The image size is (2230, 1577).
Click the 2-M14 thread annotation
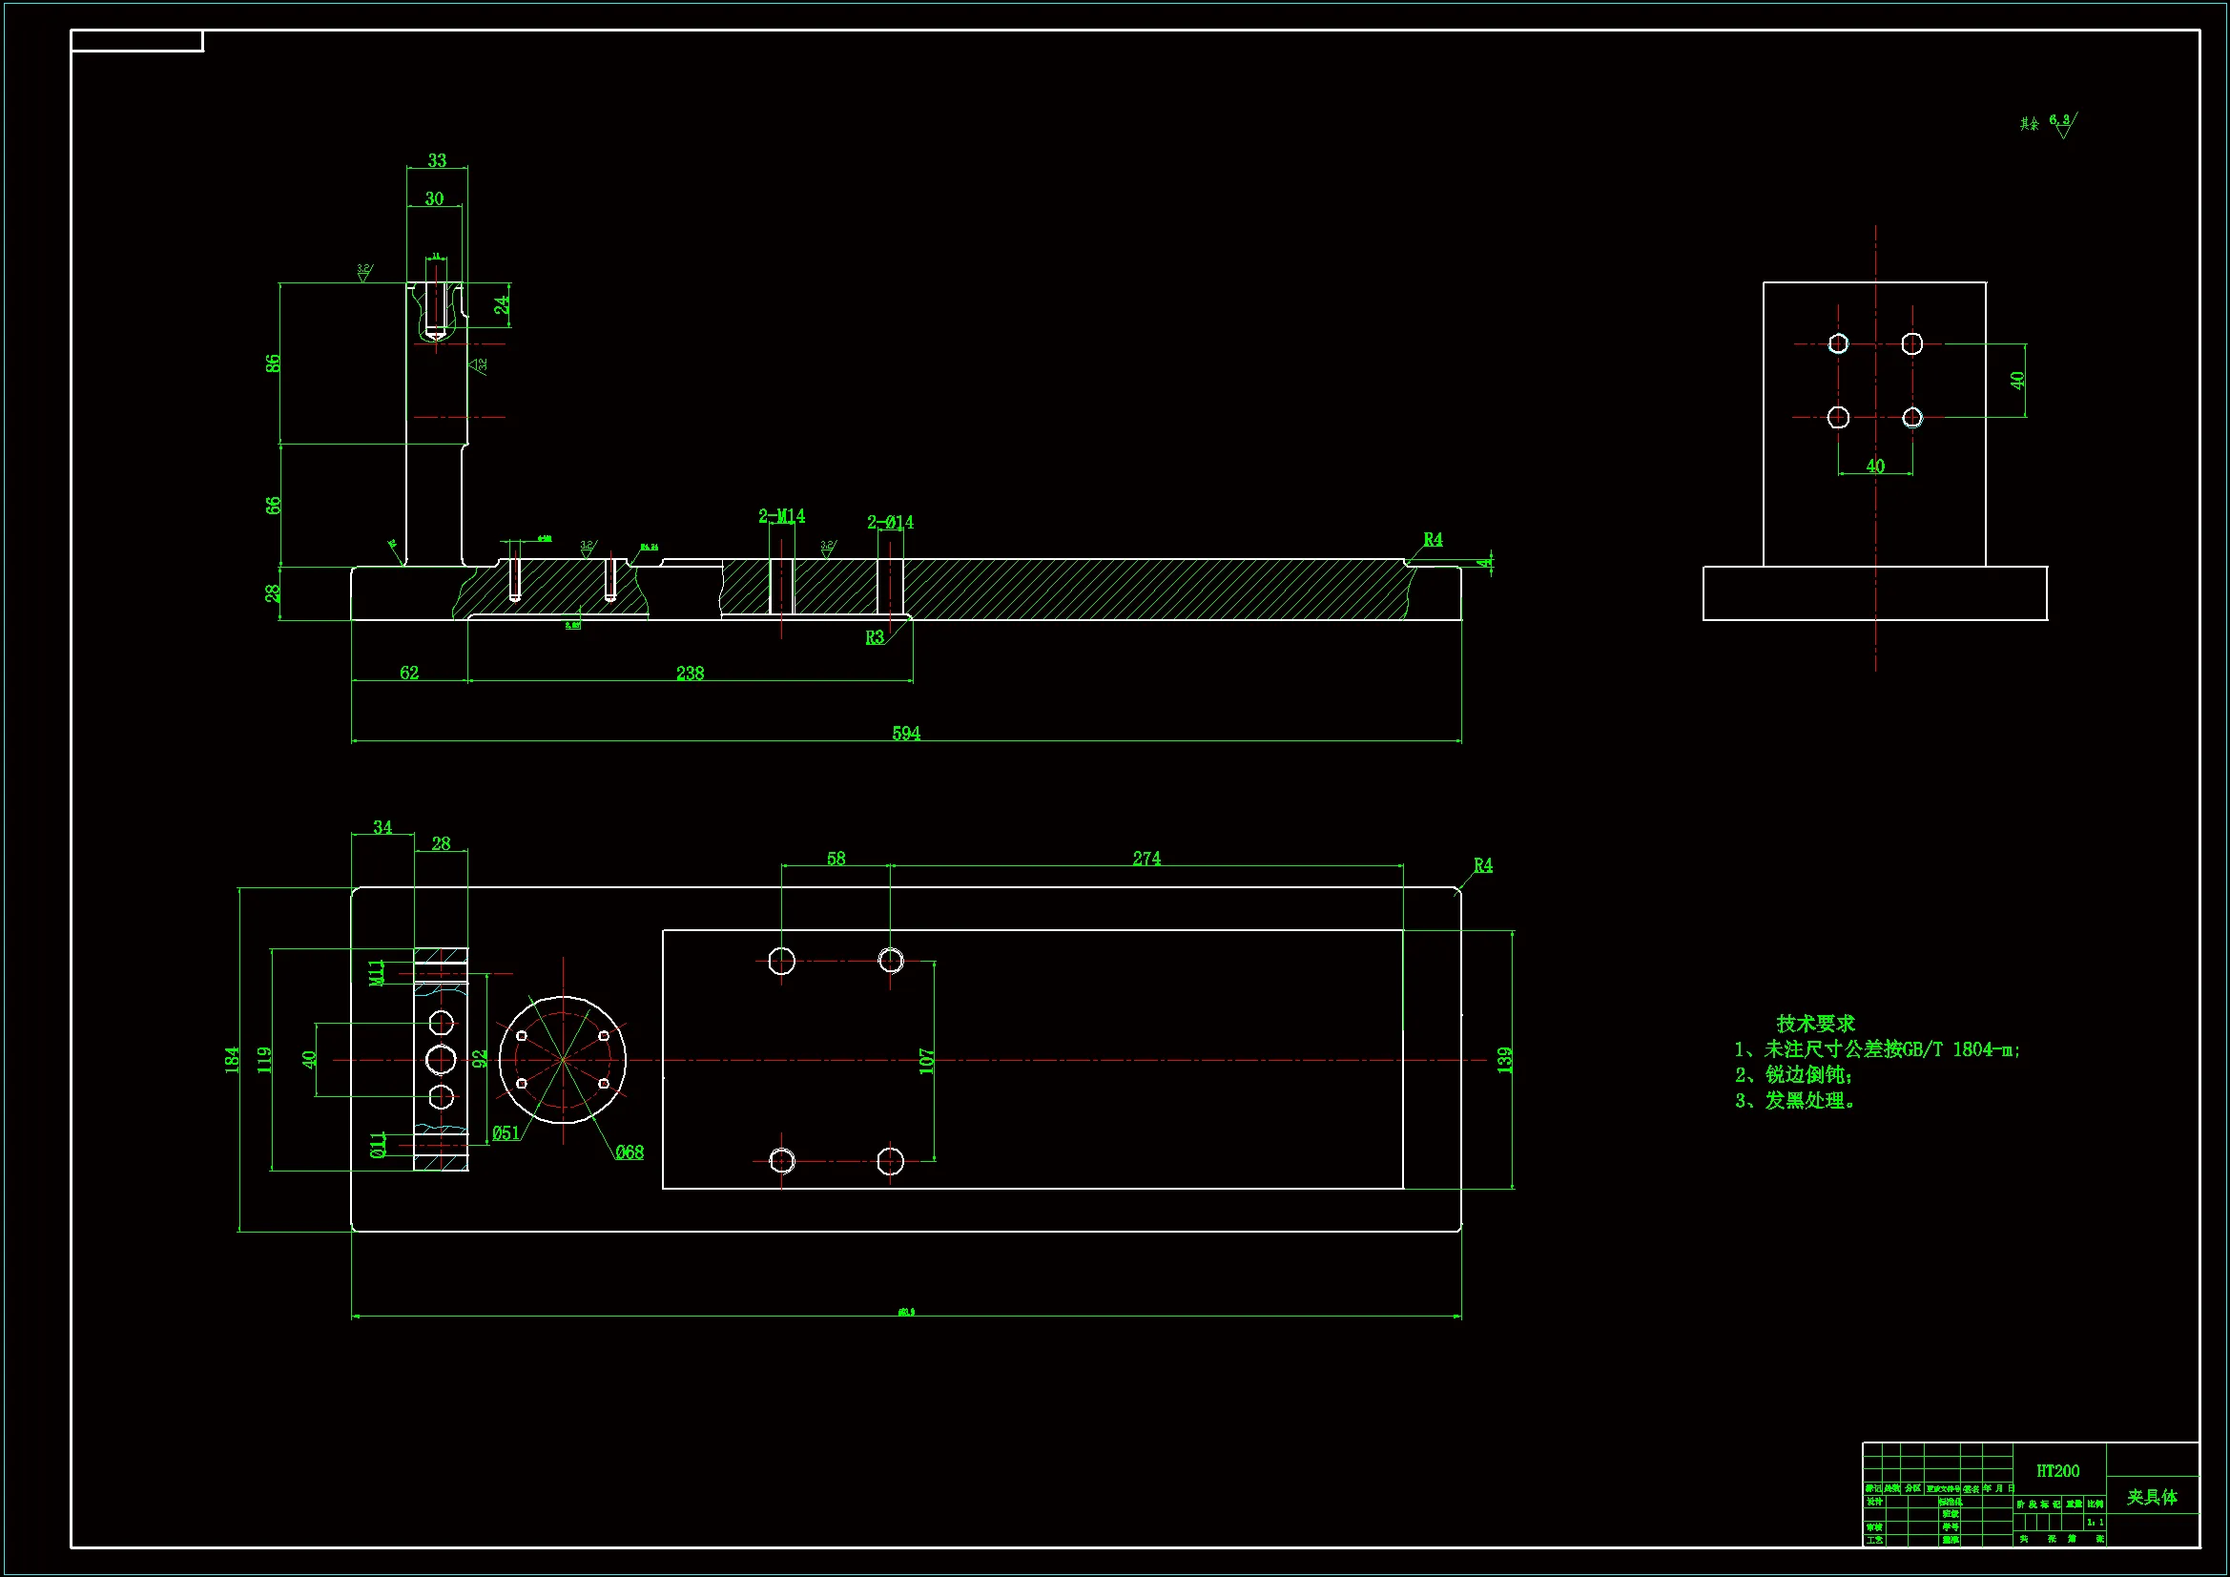coord(781,516)
